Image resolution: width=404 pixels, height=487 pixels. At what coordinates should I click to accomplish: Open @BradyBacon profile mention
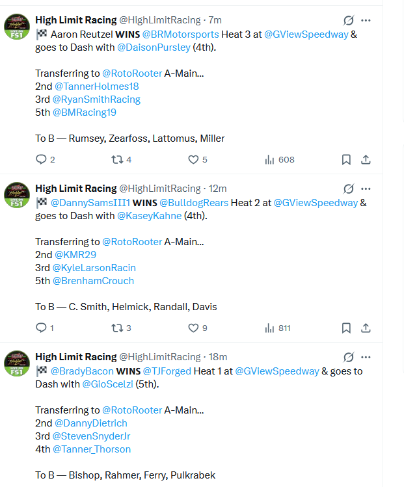82,371
